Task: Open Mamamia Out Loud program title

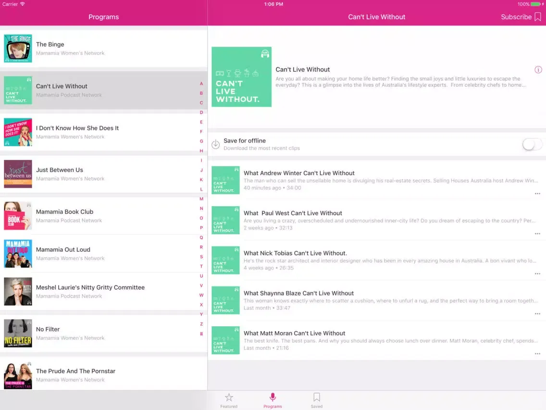Action: [63, 250]
